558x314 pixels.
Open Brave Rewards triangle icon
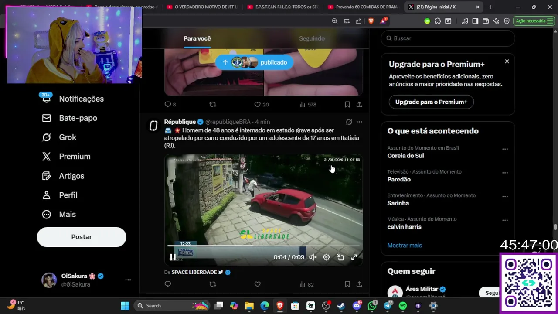coord(384,21)
